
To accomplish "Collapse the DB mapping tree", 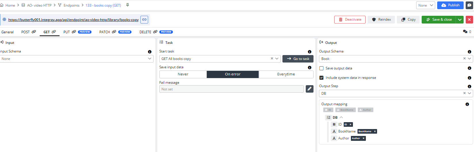I will coord(341,117).
